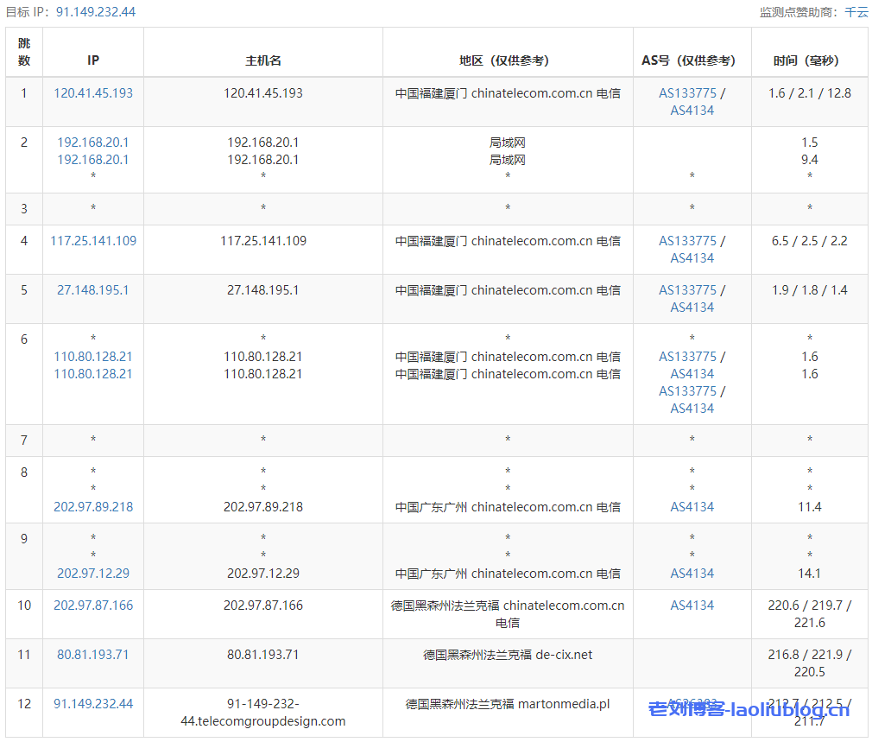Click IP link 91.149.232.44 in hop 12

(93, 704)
